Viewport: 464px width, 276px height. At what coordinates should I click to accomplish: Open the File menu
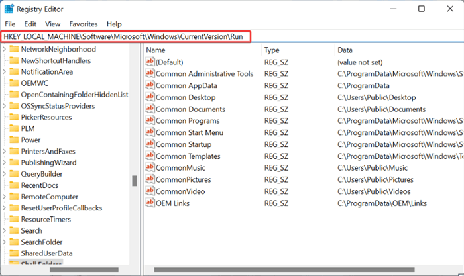pos(10,24)
